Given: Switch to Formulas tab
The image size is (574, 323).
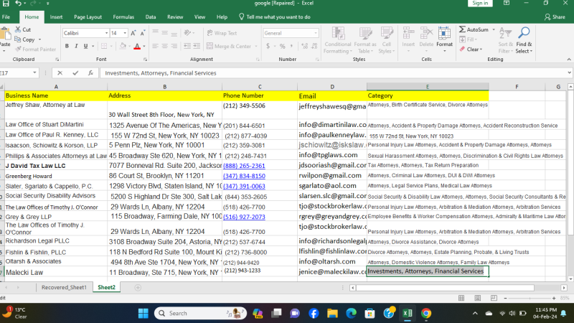Looking at the screenshot, I should (123, 17).
